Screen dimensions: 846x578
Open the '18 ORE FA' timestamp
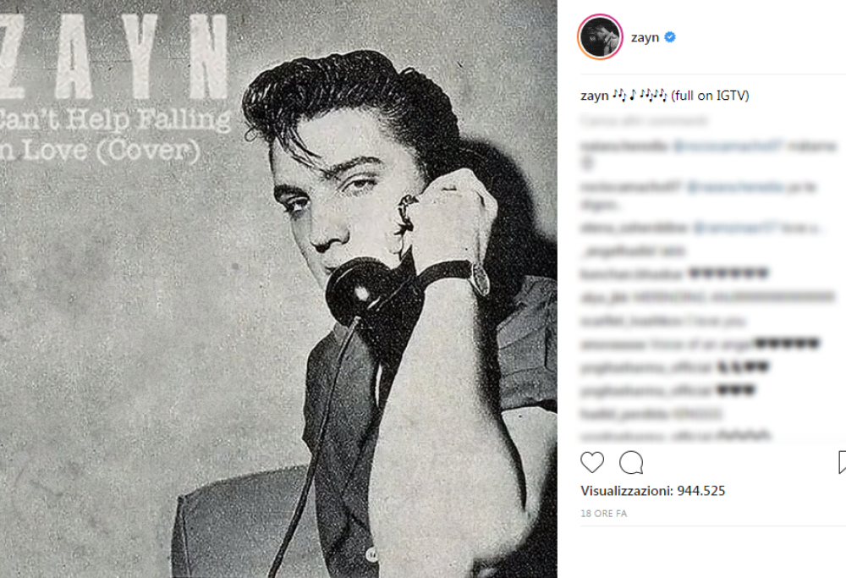(604, 514)
